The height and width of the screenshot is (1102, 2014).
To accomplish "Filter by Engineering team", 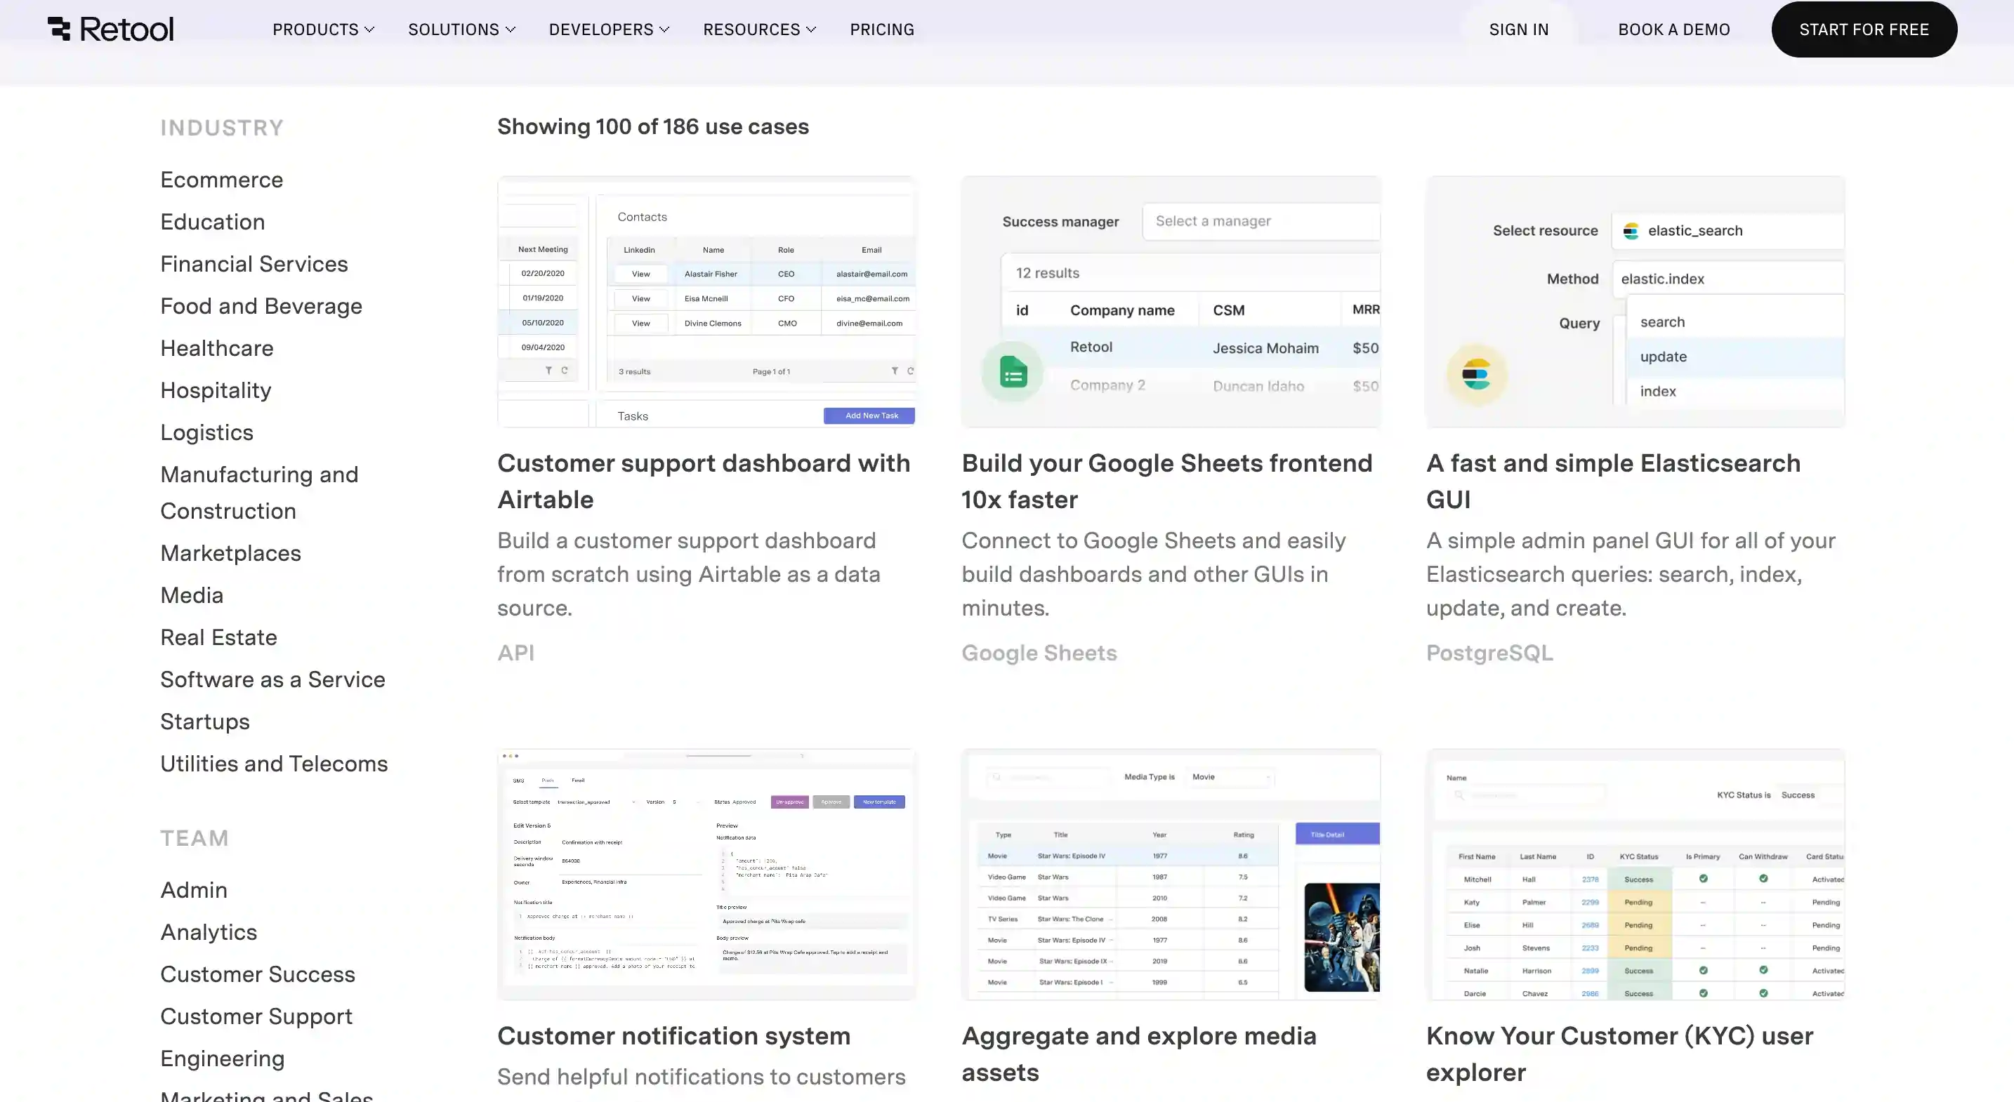I will (x=222, y=1059).
